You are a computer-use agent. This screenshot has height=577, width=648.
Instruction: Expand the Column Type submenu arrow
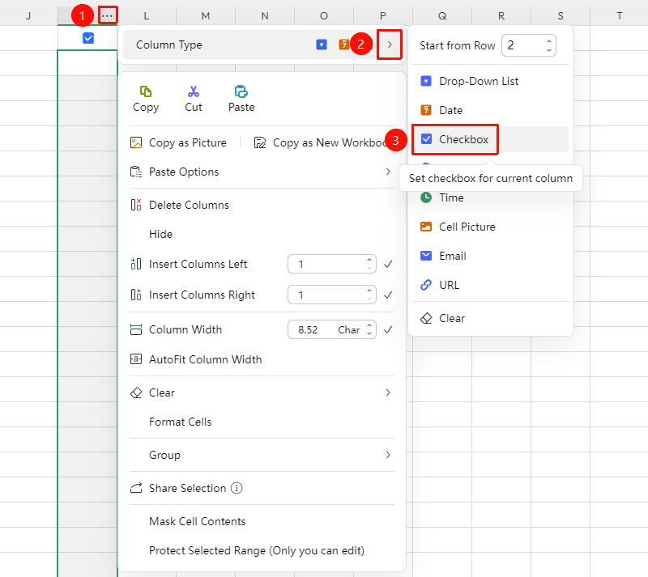coord(390,45)
